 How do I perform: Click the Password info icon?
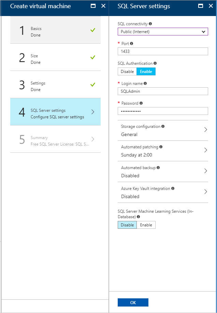[141, 103]
